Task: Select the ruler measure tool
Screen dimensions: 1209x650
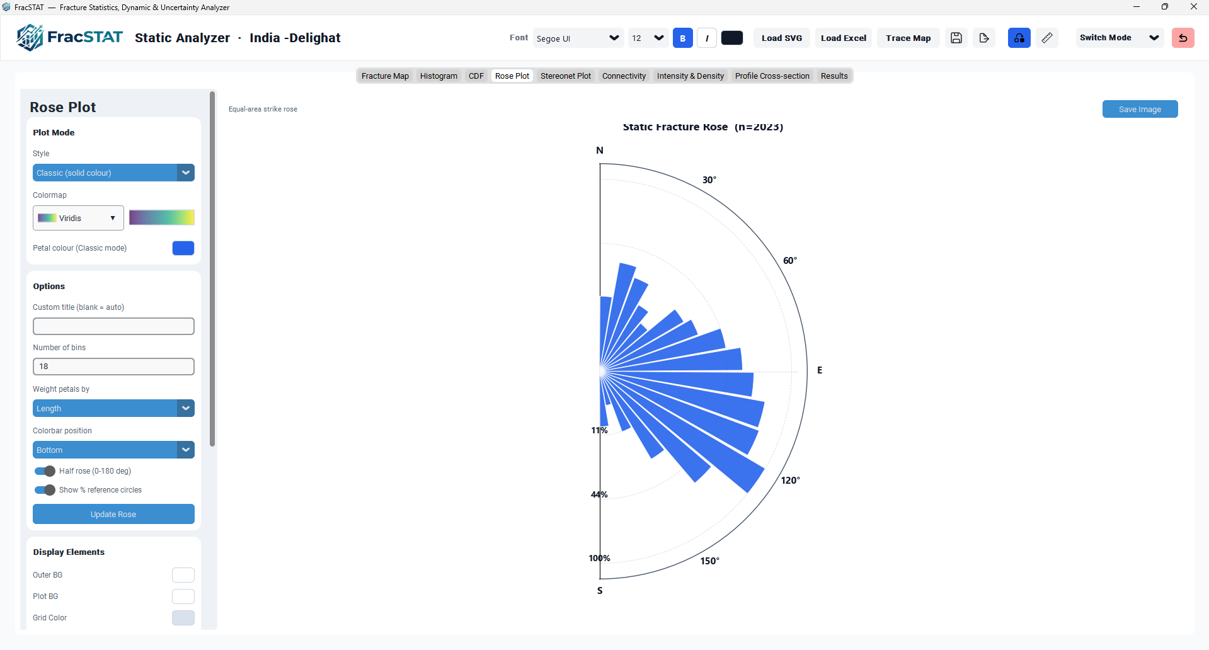Action: pos(1047,38)
